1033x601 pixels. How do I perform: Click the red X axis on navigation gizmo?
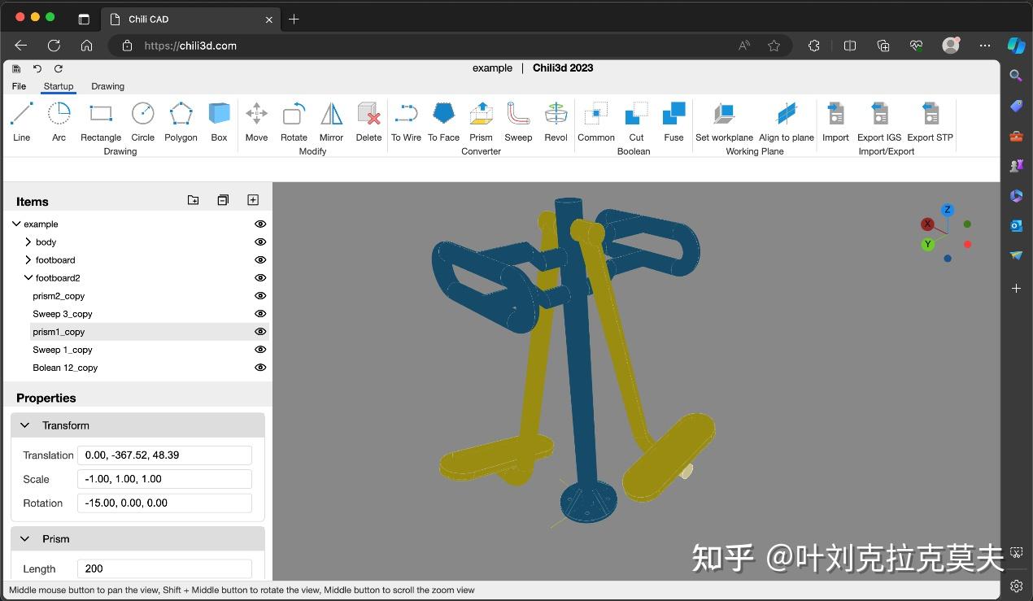click(926, 224)
